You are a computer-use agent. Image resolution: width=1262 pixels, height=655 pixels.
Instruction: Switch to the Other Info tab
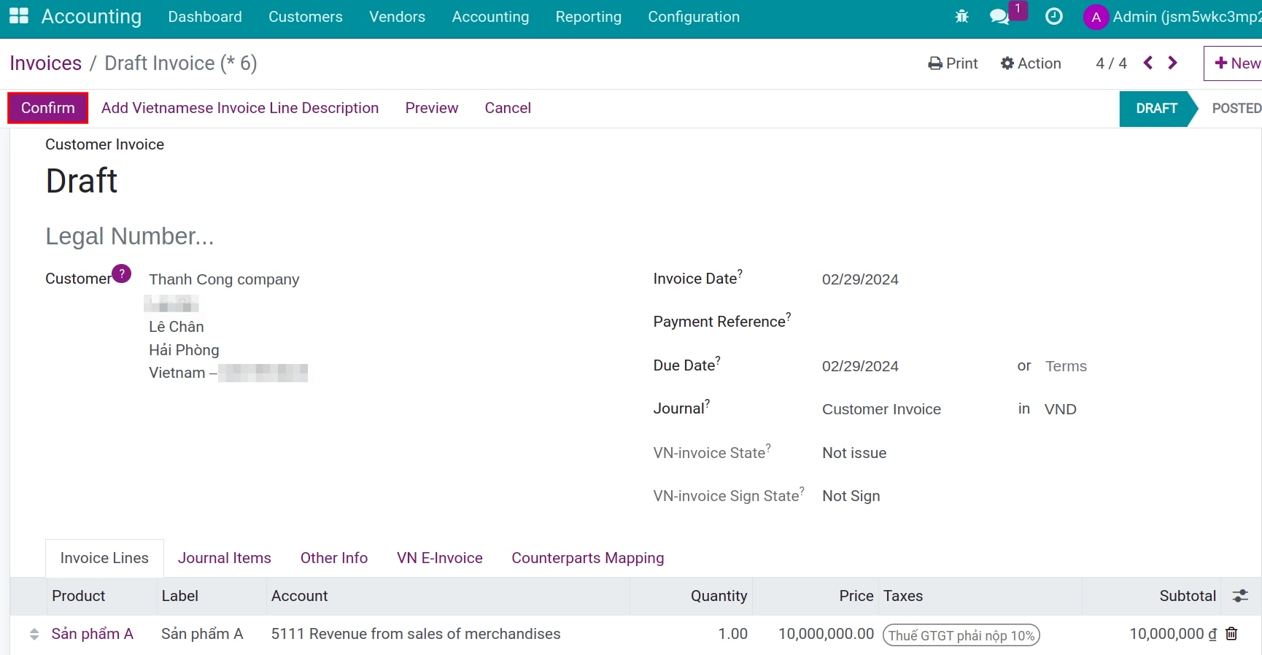tap(334, 558)
